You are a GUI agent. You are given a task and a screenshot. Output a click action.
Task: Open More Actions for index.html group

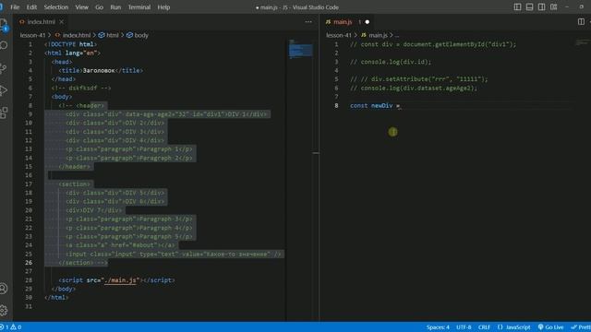308,22
